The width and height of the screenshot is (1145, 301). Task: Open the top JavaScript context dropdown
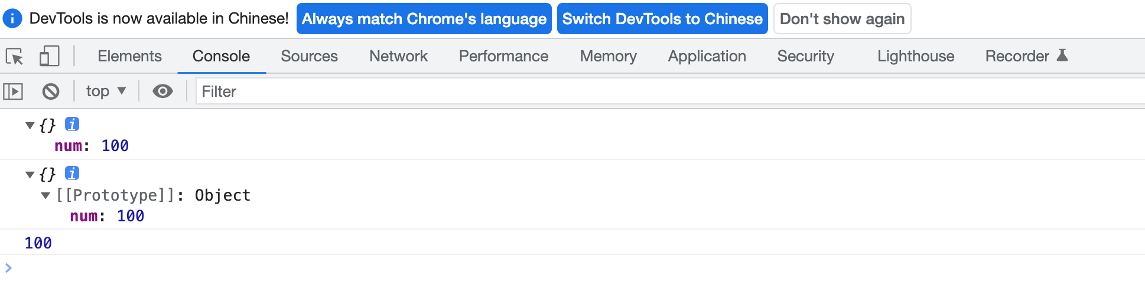click(106, 91)
